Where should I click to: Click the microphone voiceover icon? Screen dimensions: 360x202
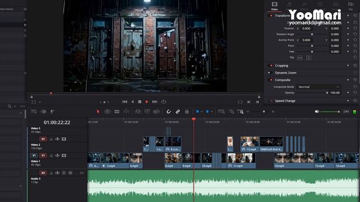[x=52, y=112]
